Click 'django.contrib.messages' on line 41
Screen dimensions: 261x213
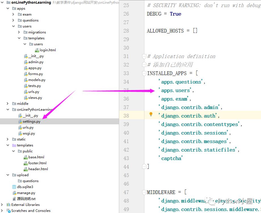click(194, 141)
